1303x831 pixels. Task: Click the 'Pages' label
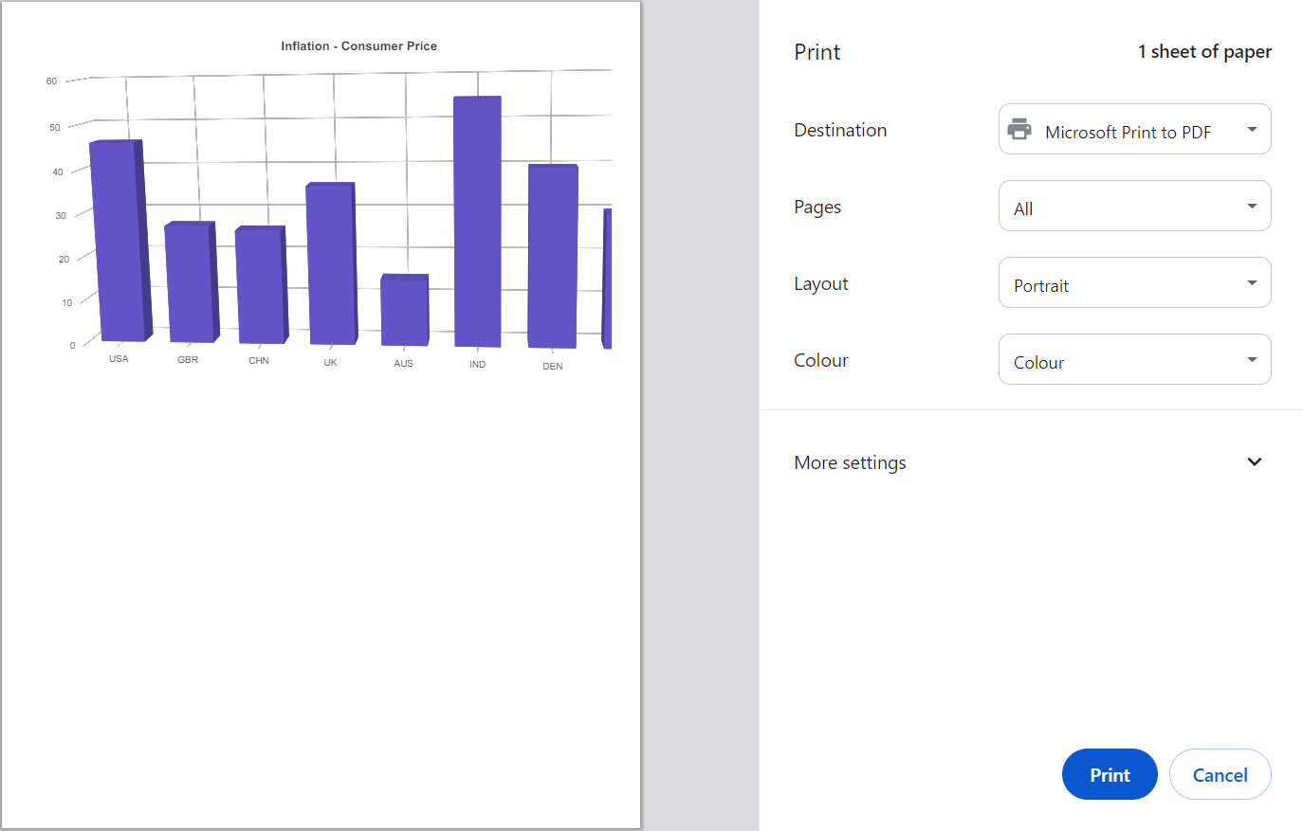[817, 207]
